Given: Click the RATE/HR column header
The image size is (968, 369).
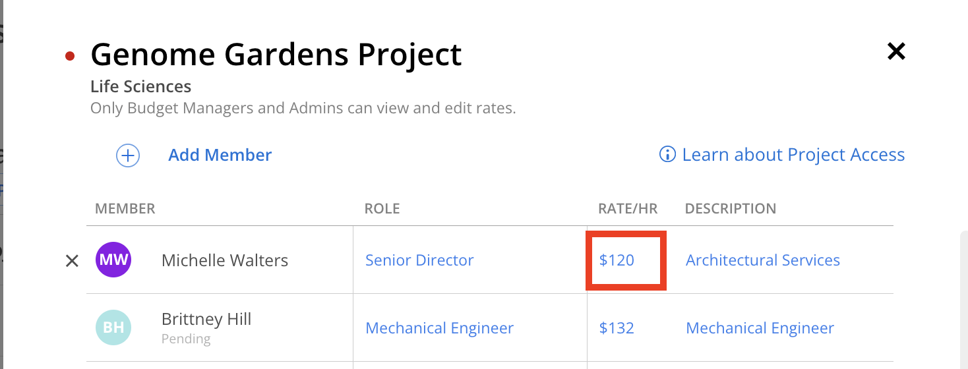Looking at the screenshot, I should pos(628,209).
